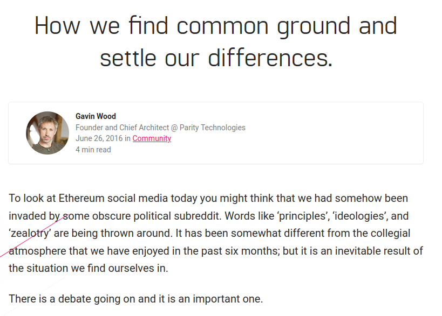Click the Gavin Wood author name
This screenshot has width=442, height=316.
pos(96,116)
